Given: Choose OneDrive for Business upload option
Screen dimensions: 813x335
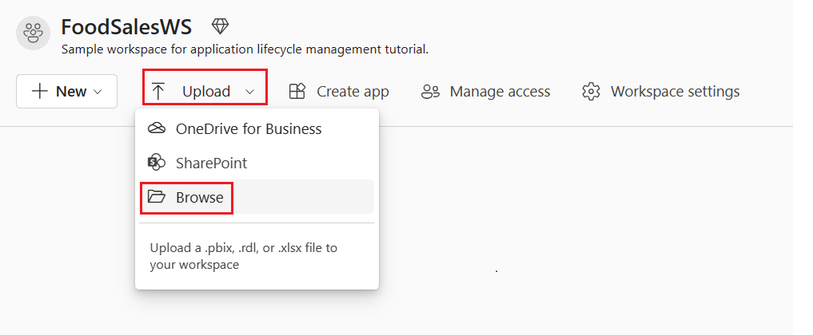Looking at the screenshot, I should [x=248, y=129].
